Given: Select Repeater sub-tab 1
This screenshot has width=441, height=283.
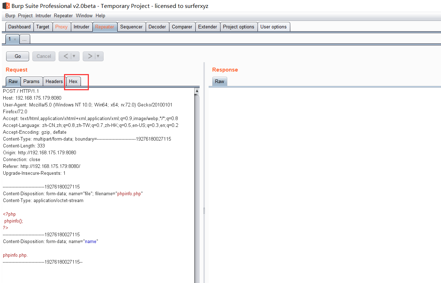Looking at the screenshot, I should 10,39.
